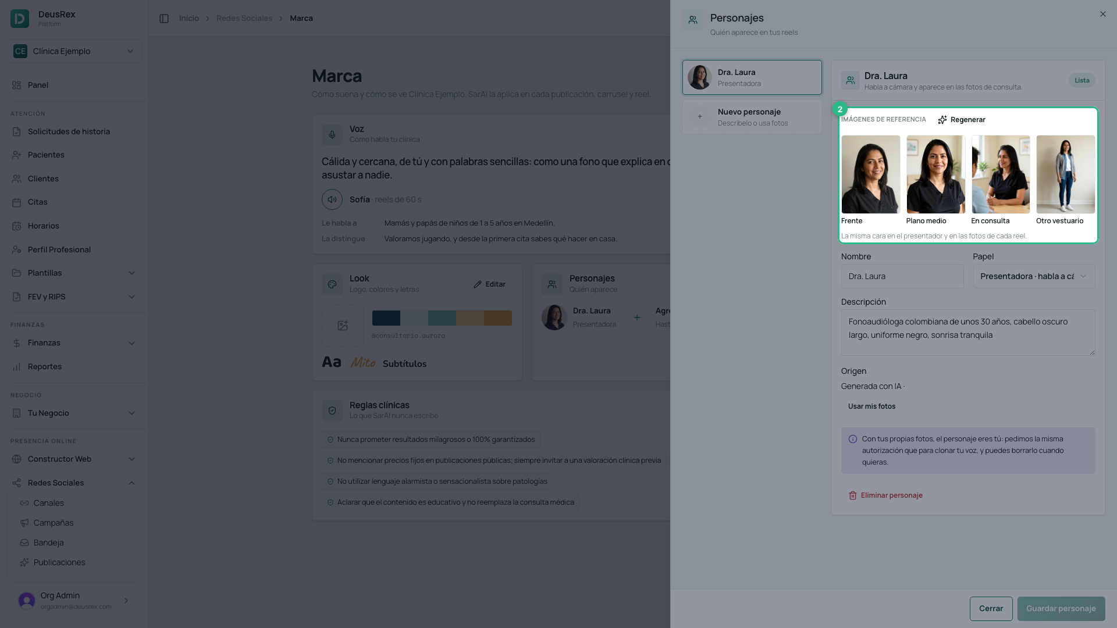Select the teal color swatch

coord(442,318)
